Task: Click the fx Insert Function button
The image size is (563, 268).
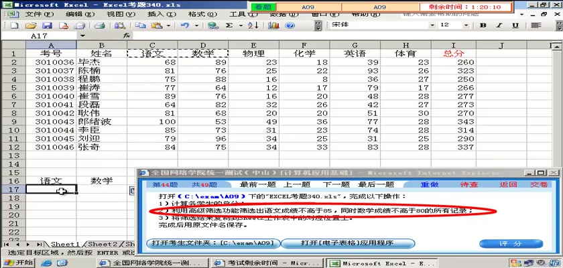Action: click(x=126, y=36)
